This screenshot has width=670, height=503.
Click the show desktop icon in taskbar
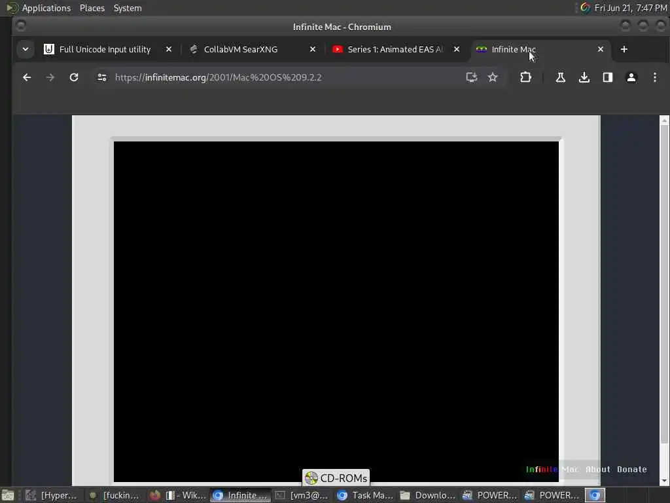[8, 495]
